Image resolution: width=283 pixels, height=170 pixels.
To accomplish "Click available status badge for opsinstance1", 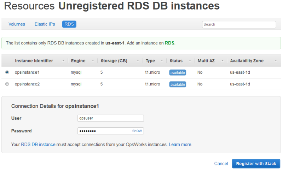I will click(x=178, y=73).
